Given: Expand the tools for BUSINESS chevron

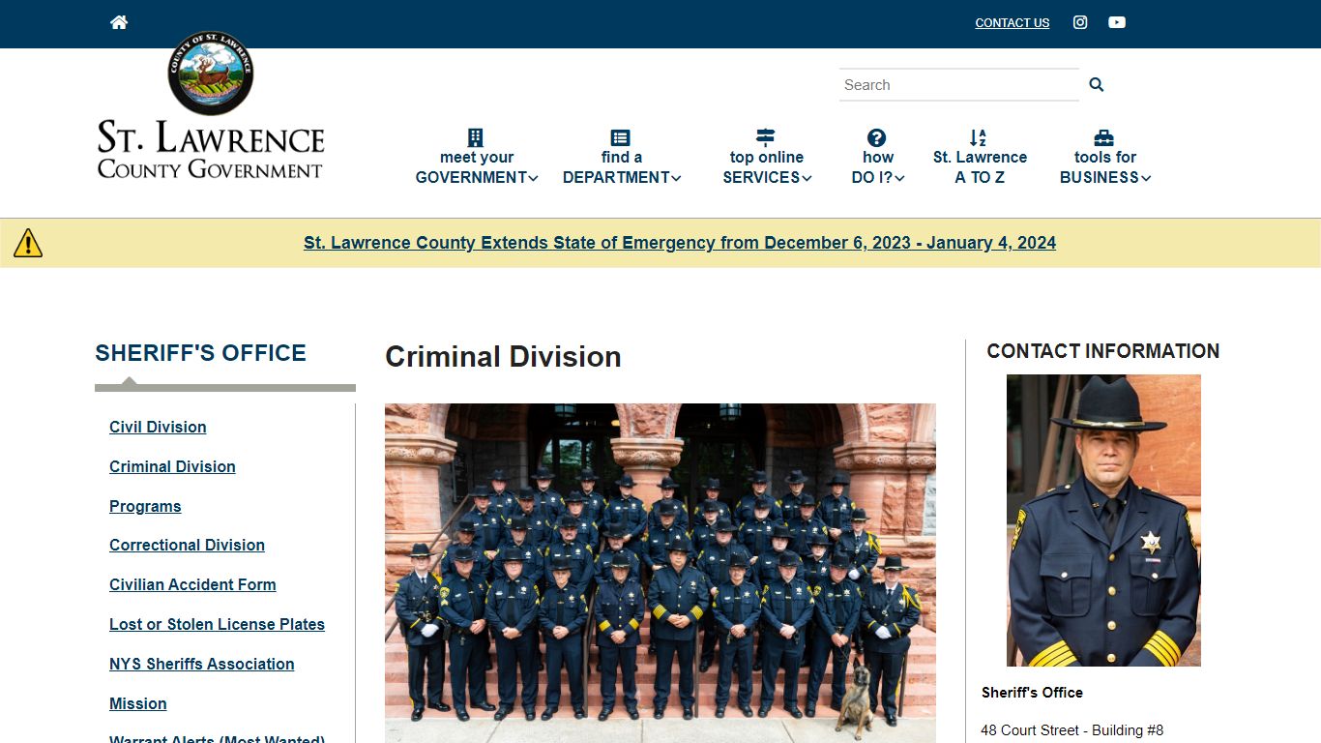Looking at the screenshot, I should pos(1146,178).
